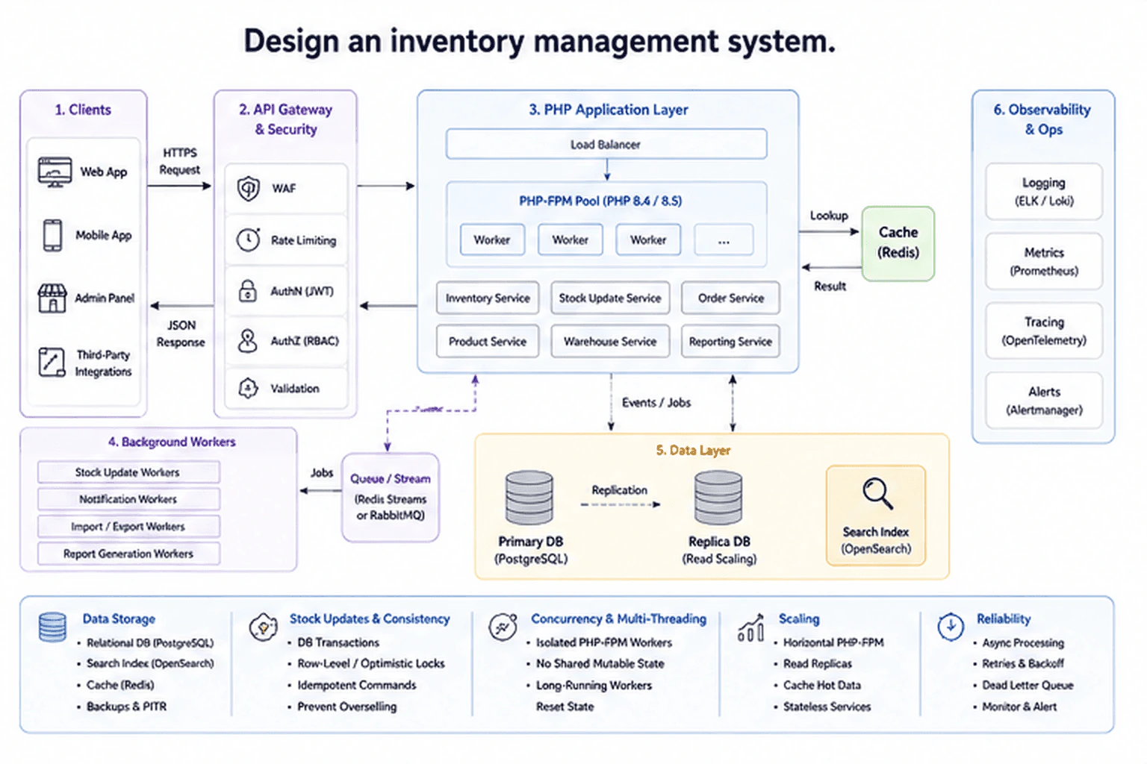Click the Validation badge icon
Viewport: 1147px width, 764px height.
pyautogui.click(x=248, y=388)
